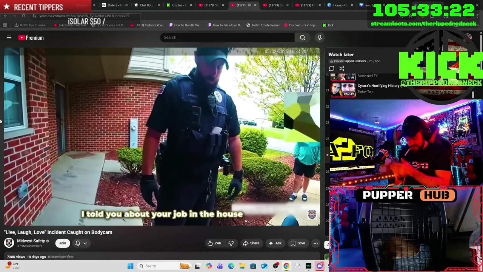The height and width of the screenshot is (272, 483).
Task: Open the YouTube hamburger guide menu
Action: 9,38
